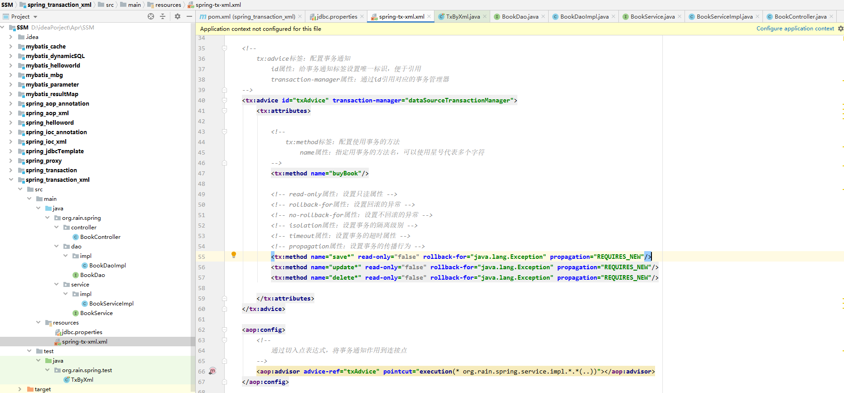Screen dimensions: 844x393
Task: Expand the mybatis_cache module
Action: pos(11,46)
